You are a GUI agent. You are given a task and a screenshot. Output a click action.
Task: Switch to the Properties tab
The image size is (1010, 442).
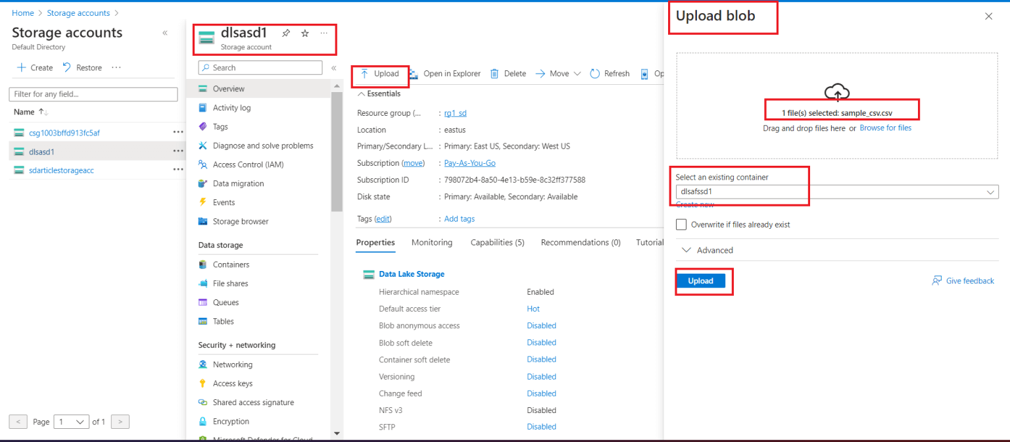point(375,243)
